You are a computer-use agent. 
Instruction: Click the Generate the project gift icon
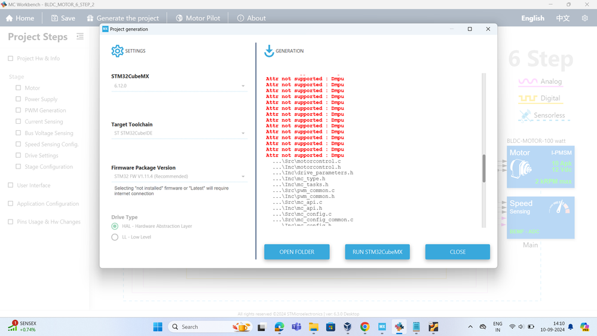pos(90,19)
